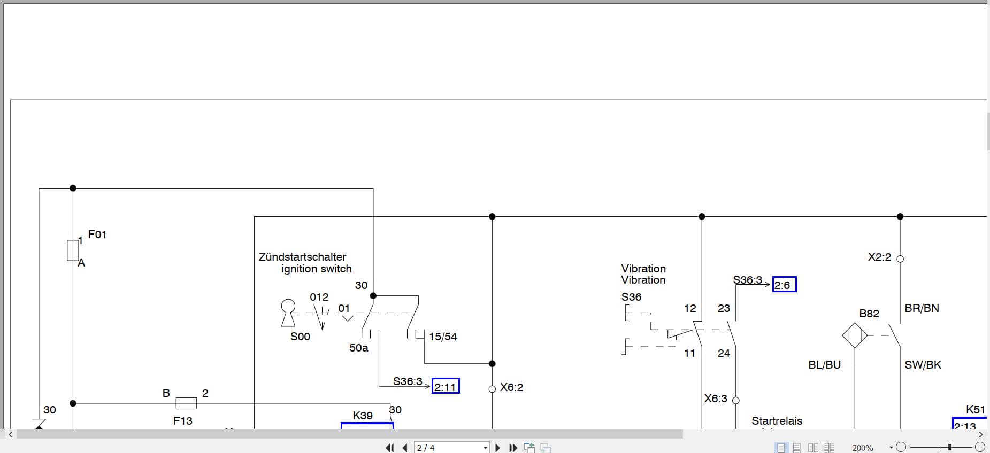Click the BL/BU wire color label
The width and height of the screenshot is (990, 453).
point(825,365)
